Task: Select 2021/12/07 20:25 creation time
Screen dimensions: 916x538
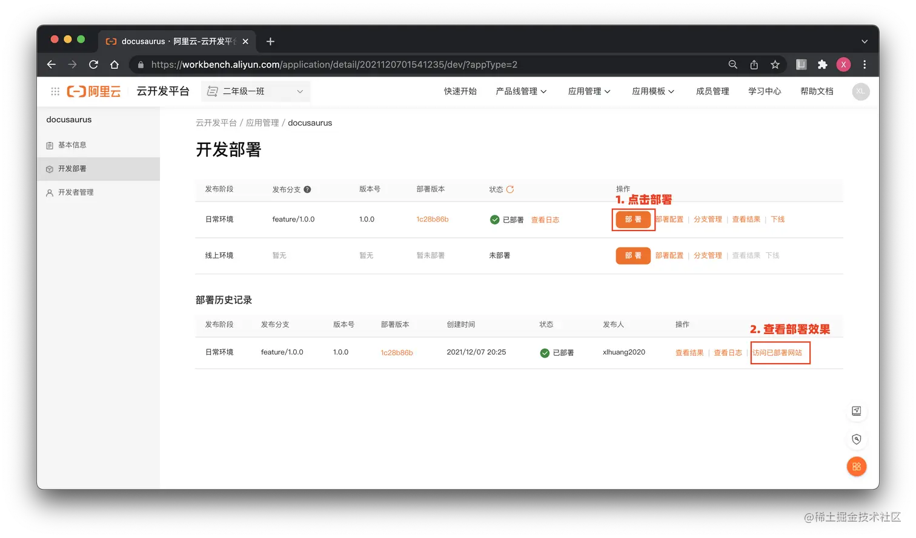Action: [x=476, y=352]
